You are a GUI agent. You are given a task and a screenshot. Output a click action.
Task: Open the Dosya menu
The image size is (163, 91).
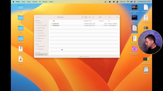pos(23,2)
